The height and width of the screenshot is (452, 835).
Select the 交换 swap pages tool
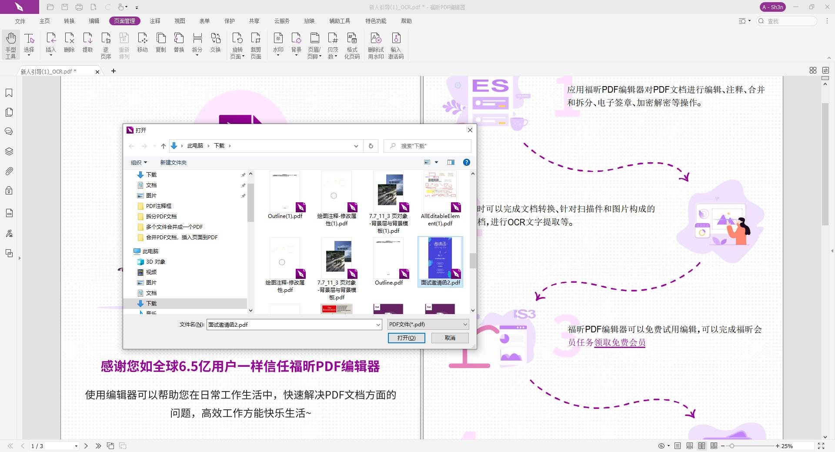216,44
